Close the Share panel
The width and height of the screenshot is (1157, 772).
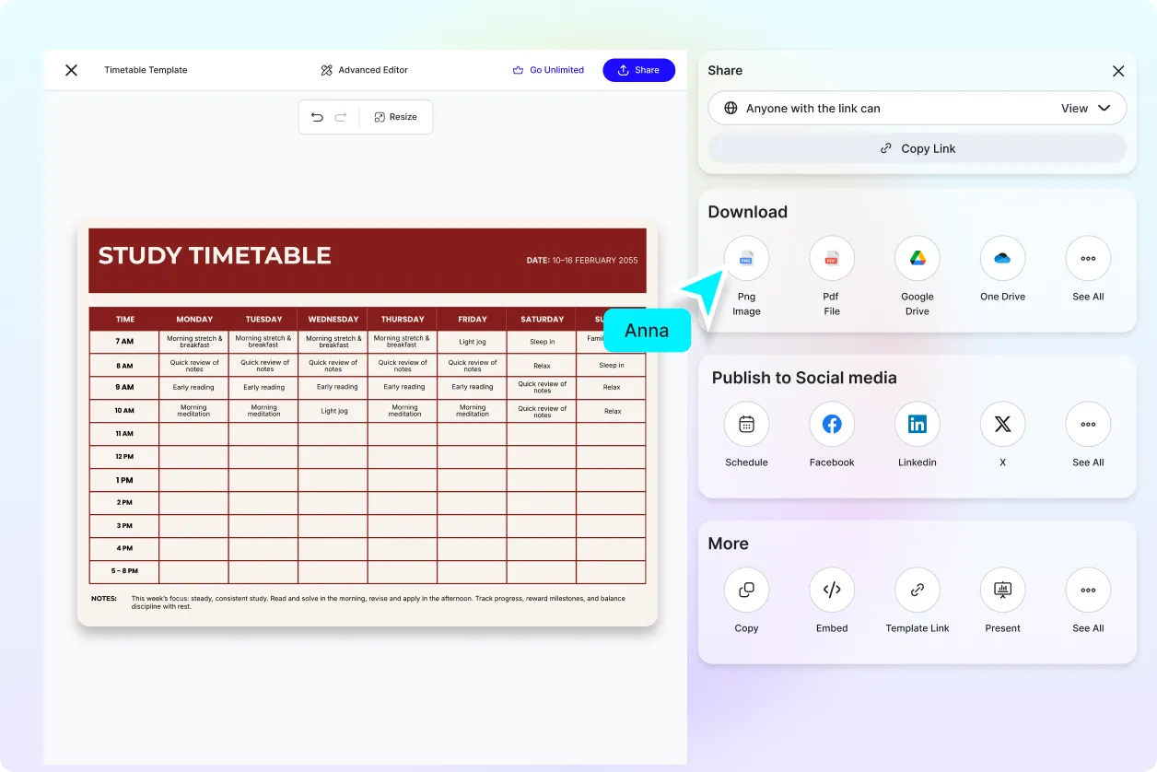pos(1118,71)
